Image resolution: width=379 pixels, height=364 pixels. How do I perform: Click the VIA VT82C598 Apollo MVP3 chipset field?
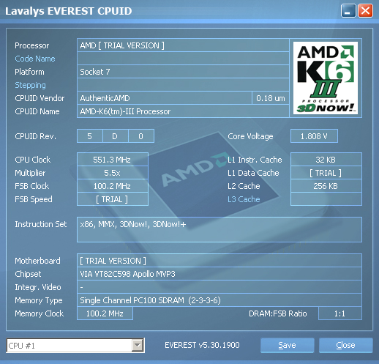coord(219,274)
